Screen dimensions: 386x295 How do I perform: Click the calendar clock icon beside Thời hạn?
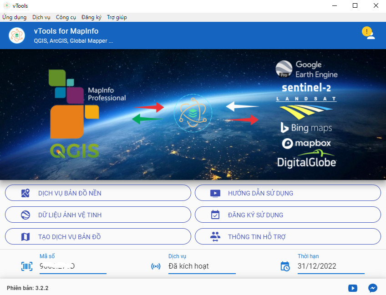point(285,266)
